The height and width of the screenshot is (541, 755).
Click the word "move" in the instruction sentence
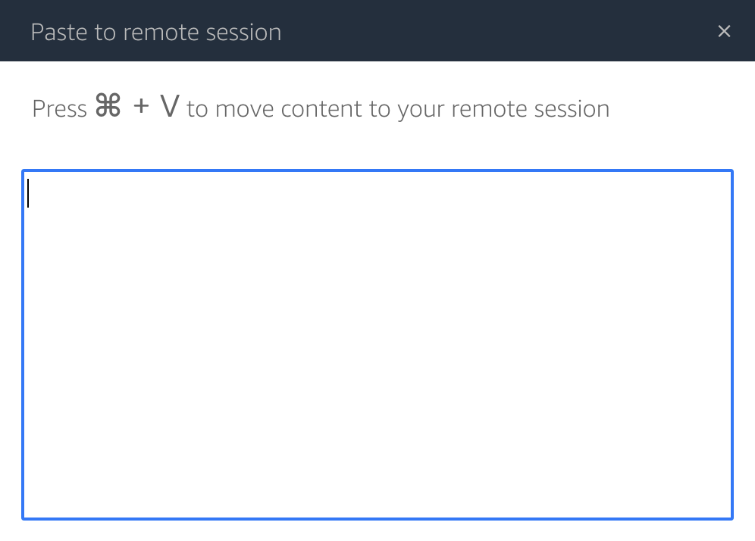click(x=245, y=109)
